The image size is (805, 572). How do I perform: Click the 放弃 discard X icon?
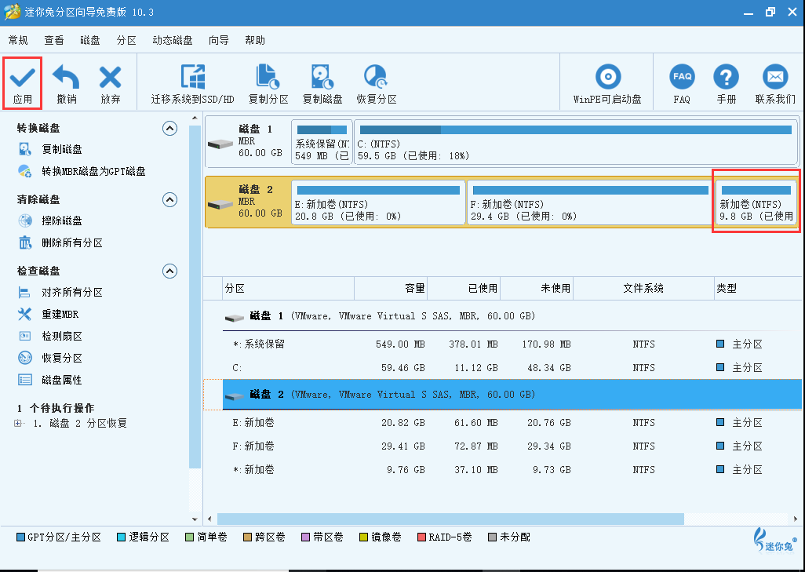point(110,78)
